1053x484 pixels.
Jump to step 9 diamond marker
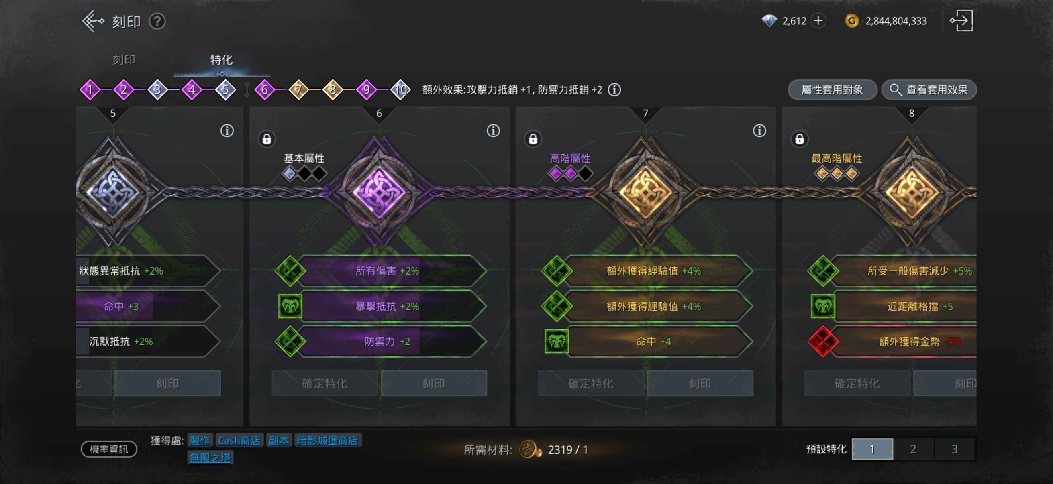coord(366,89)
